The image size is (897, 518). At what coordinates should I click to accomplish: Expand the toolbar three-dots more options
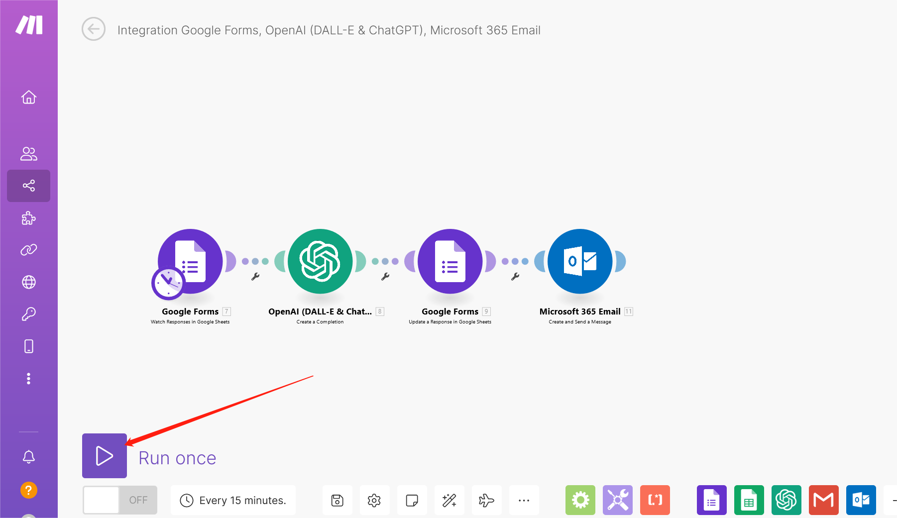(x=524, y=500)
